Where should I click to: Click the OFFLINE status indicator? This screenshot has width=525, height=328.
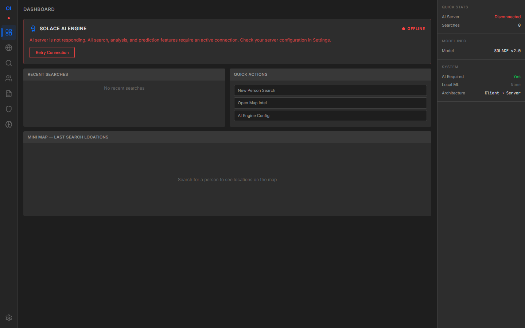point(413,28)
